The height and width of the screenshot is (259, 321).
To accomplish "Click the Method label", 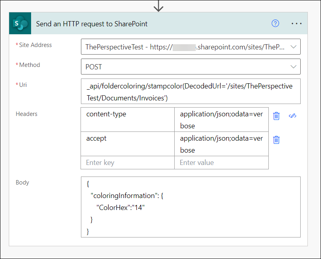I will (x=30, y=65).
